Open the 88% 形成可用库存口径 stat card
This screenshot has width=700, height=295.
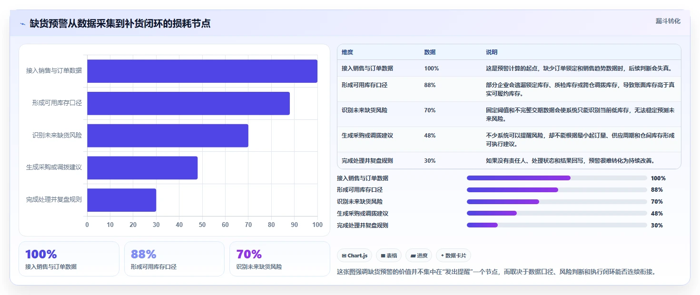pos(174,259)
